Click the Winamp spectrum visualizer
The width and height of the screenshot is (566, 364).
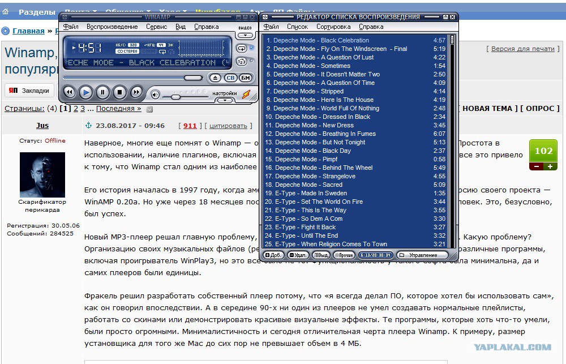(201, 48)
